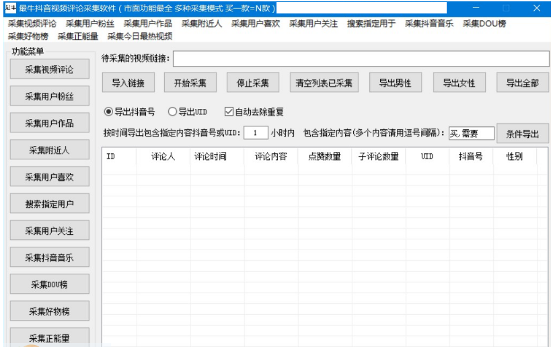The image size is (553, 347).
Task: Click the 条件导出 button
Action: coord(523,133)
